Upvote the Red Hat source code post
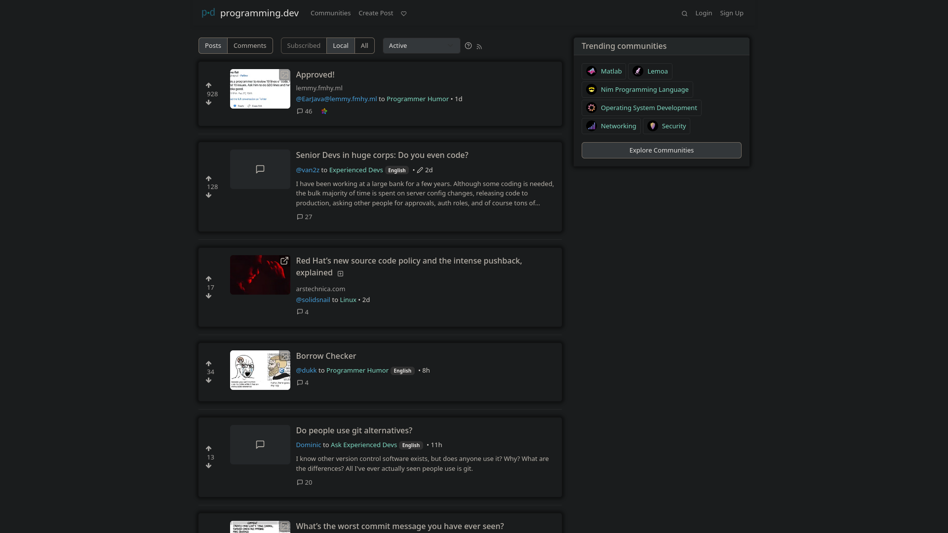948x533 pixels. 208,279
